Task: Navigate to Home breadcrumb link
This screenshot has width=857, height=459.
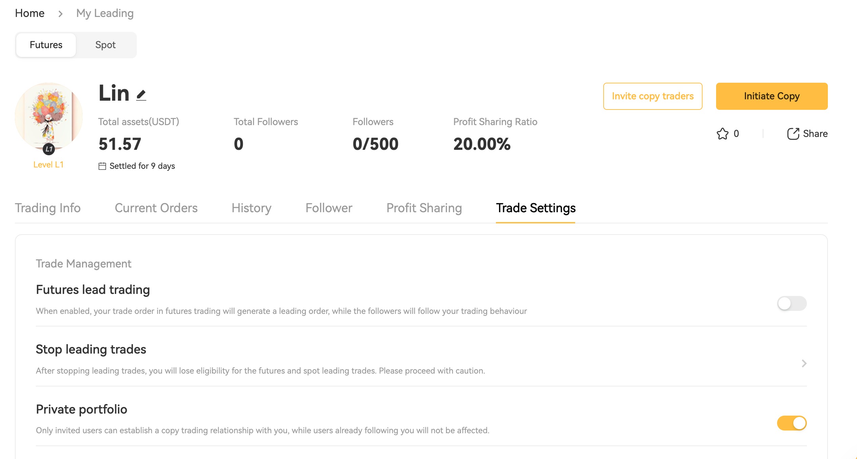Action: coord(30,13)
